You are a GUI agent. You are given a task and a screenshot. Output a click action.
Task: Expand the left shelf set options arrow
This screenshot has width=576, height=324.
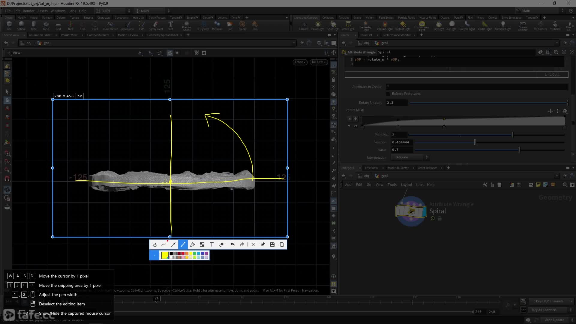pyautogui.click(x=286, y=18)
